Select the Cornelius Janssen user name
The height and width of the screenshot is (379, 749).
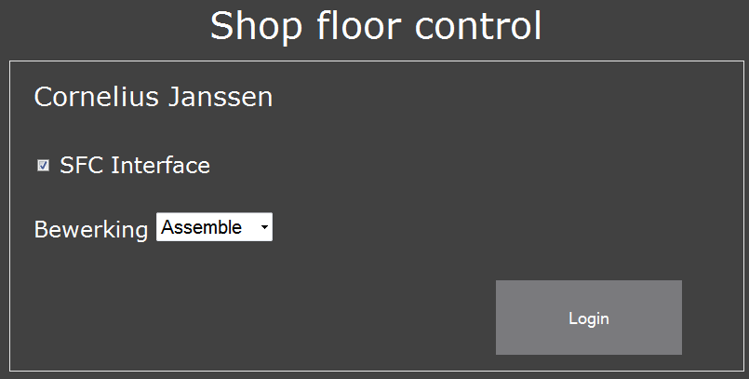click(154, 97)
